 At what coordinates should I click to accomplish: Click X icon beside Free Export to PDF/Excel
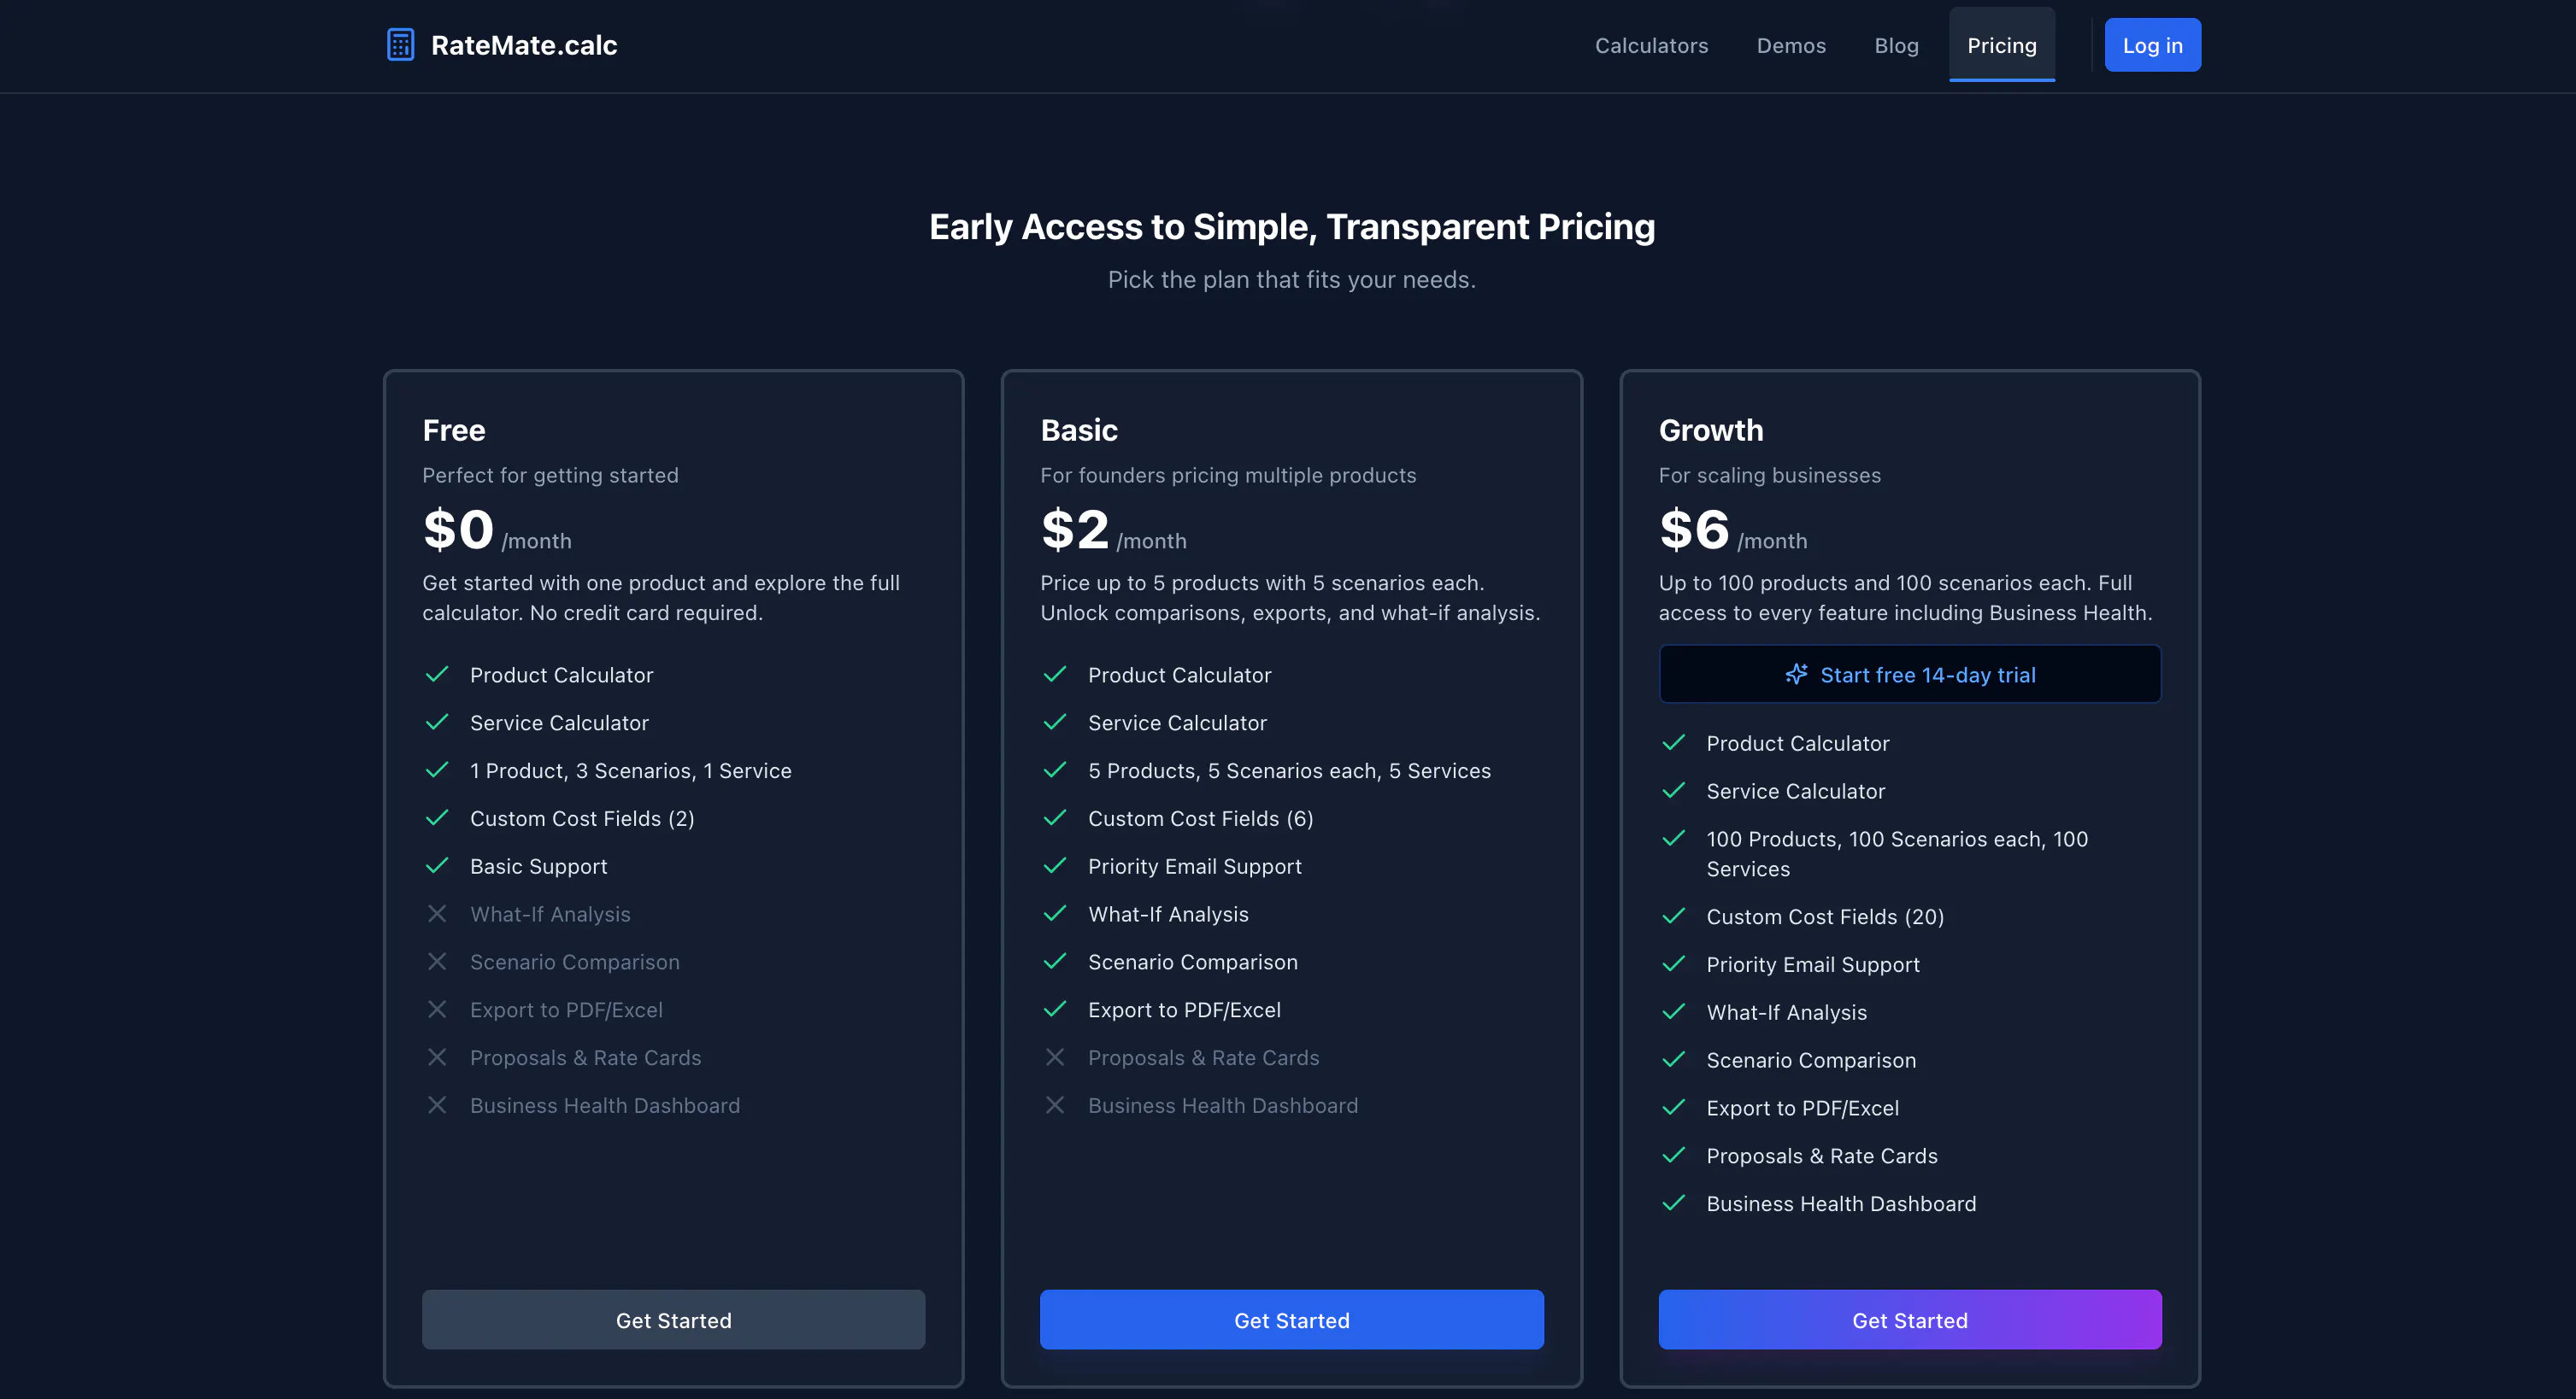(437, 1010)
